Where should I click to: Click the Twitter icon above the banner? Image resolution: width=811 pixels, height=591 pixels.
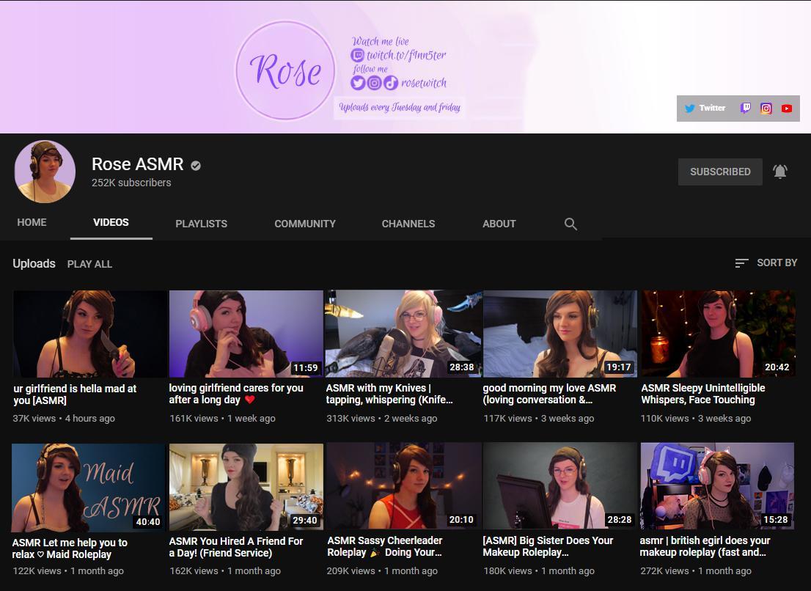point(690,108)
